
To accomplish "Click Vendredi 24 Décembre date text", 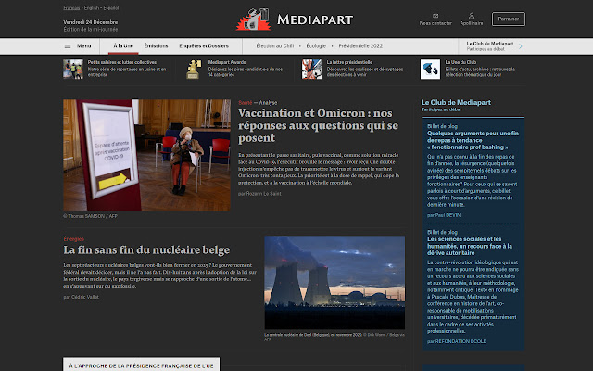I will pyautogui.click(x=91, y=22).
